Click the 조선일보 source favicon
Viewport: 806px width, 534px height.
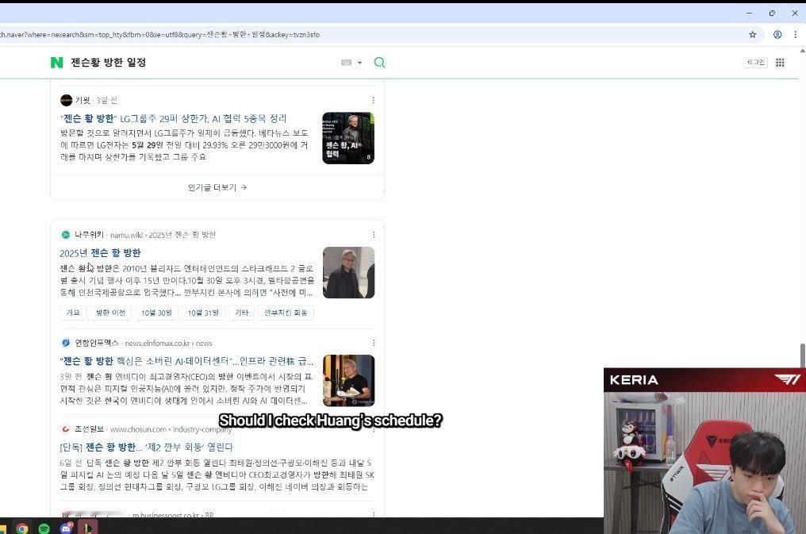tap(65, 429)
